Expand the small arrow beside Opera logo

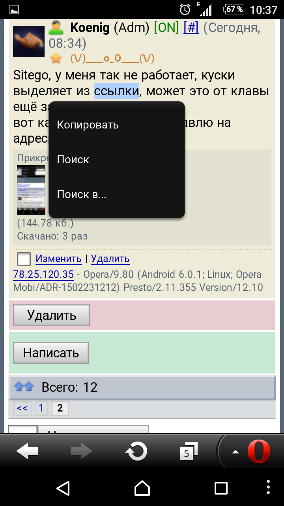click(235, 452)
